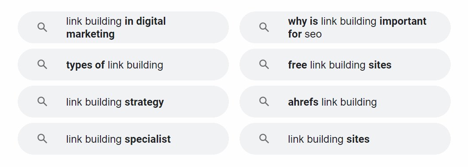Click the bold word 'important' in the SEO suggestion
Image resolution: width=468 pixels, height=167 pixels.
(x=403, y=22)
